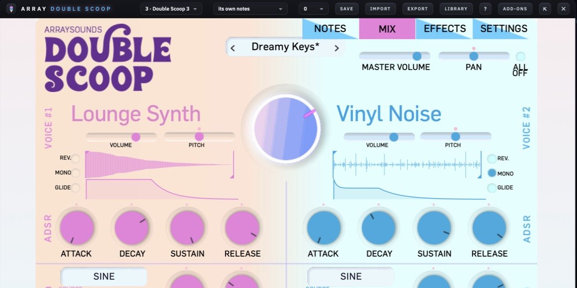This screenshot has width=577, height=288.
Task: Open the 'its own notes' dropdown
Action: pyautogui.click(x=250, y=9)
